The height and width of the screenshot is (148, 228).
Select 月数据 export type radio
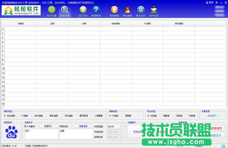[x=174, y=116]
